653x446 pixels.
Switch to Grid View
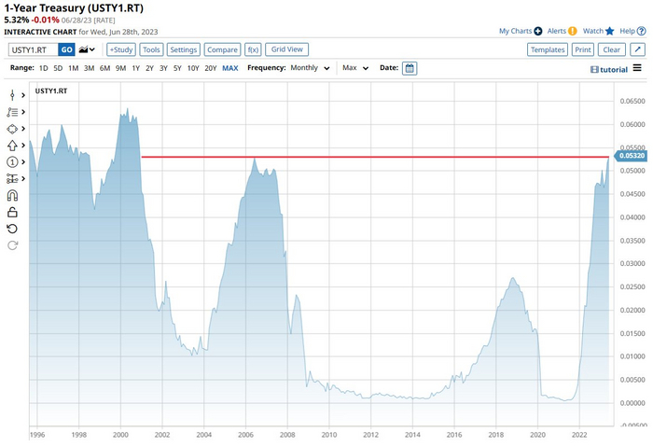tap(287, 49)
